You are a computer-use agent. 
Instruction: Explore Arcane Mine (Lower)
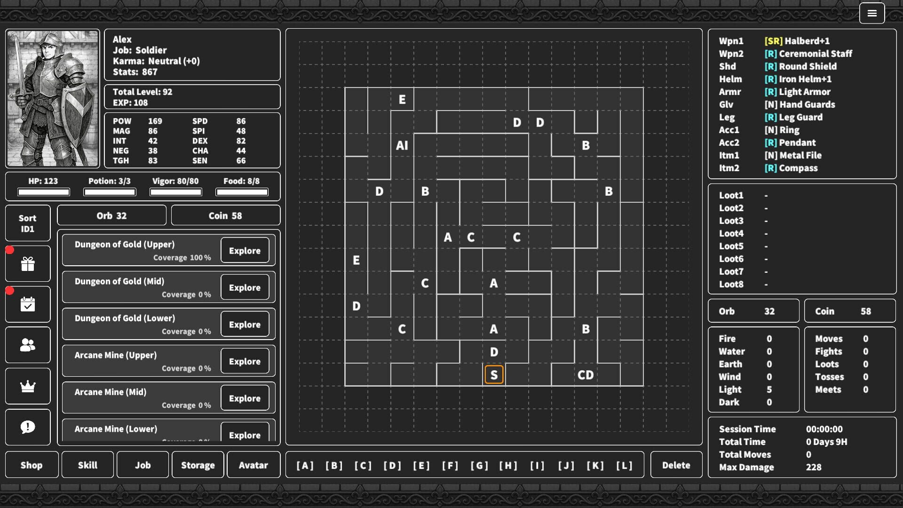point(245,433)
